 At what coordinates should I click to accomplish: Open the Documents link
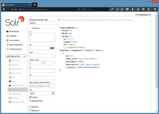click(16, 73)
